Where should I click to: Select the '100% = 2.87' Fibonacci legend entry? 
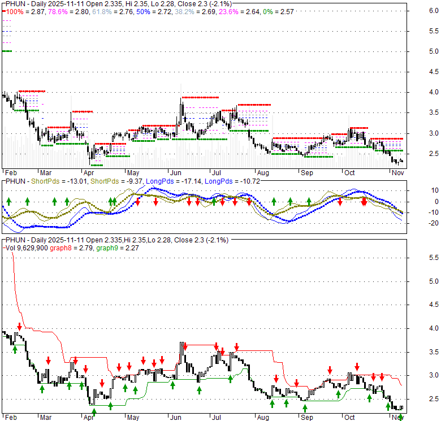click(x=25, y=12)
